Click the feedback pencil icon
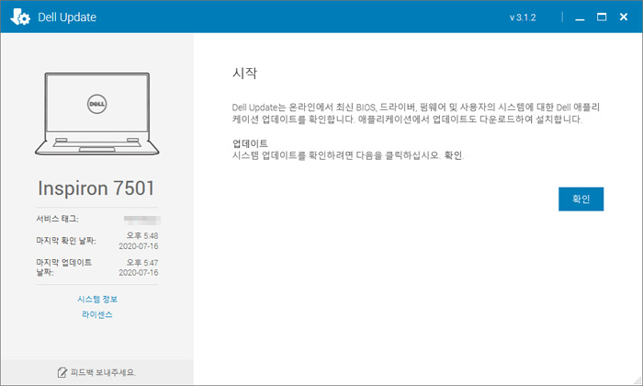This screenshot has width=643, height=386. tap(62, 372)
